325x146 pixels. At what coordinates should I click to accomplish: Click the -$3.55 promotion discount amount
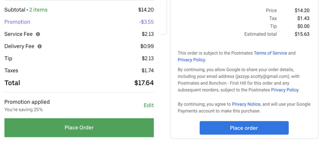pyautogui.click(x=146, y=22)
